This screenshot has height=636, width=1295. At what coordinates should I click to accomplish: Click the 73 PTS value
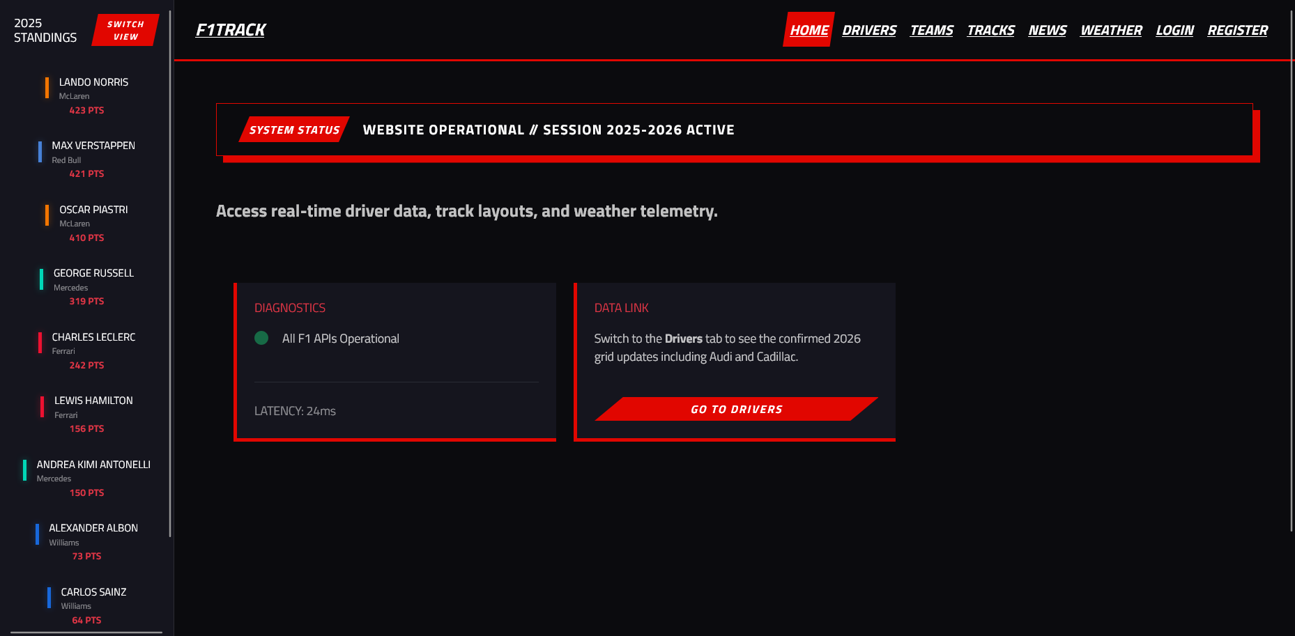86,556
